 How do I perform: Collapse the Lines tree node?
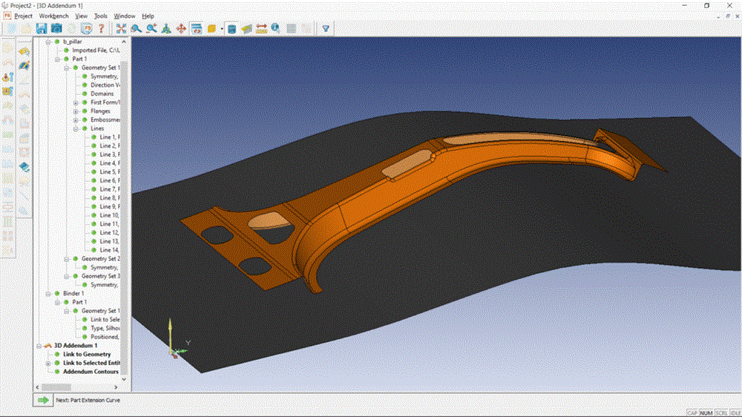[76, 129]
